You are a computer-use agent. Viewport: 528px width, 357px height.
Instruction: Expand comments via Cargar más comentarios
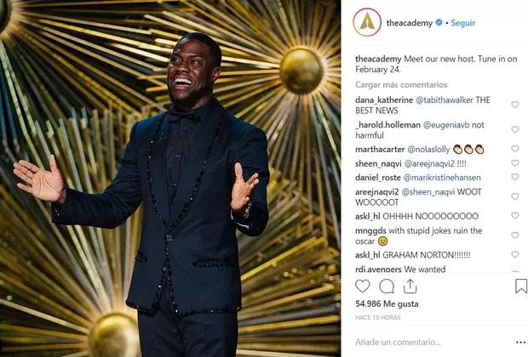401,85
